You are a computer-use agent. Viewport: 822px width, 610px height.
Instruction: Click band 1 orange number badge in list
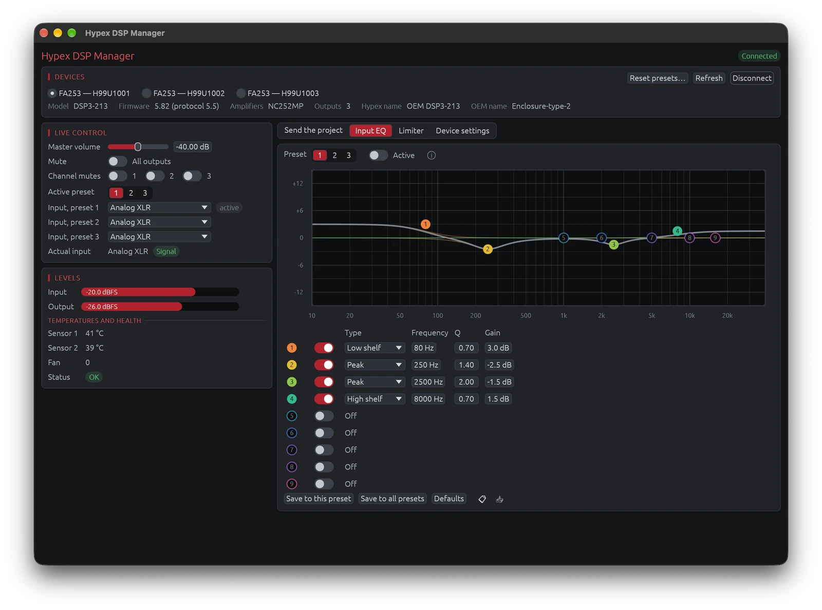coord(292,348)
